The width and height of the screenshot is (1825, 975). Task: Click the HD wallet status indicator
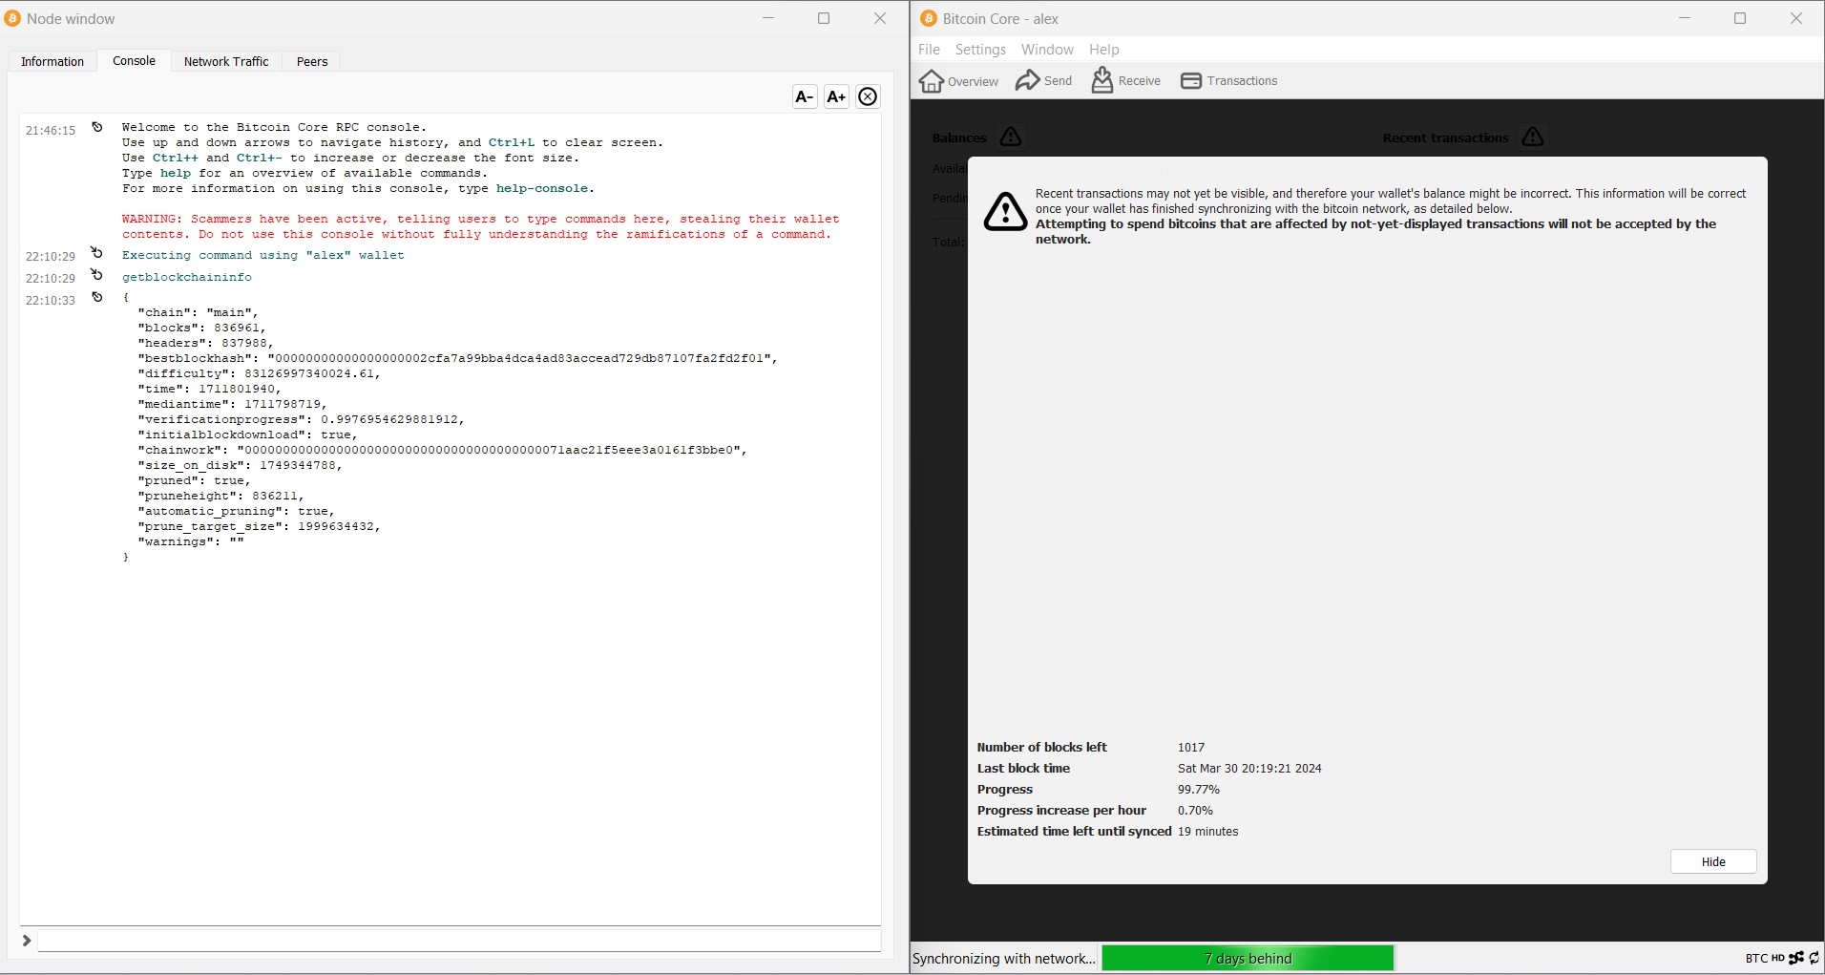(x=1777, y=958)
